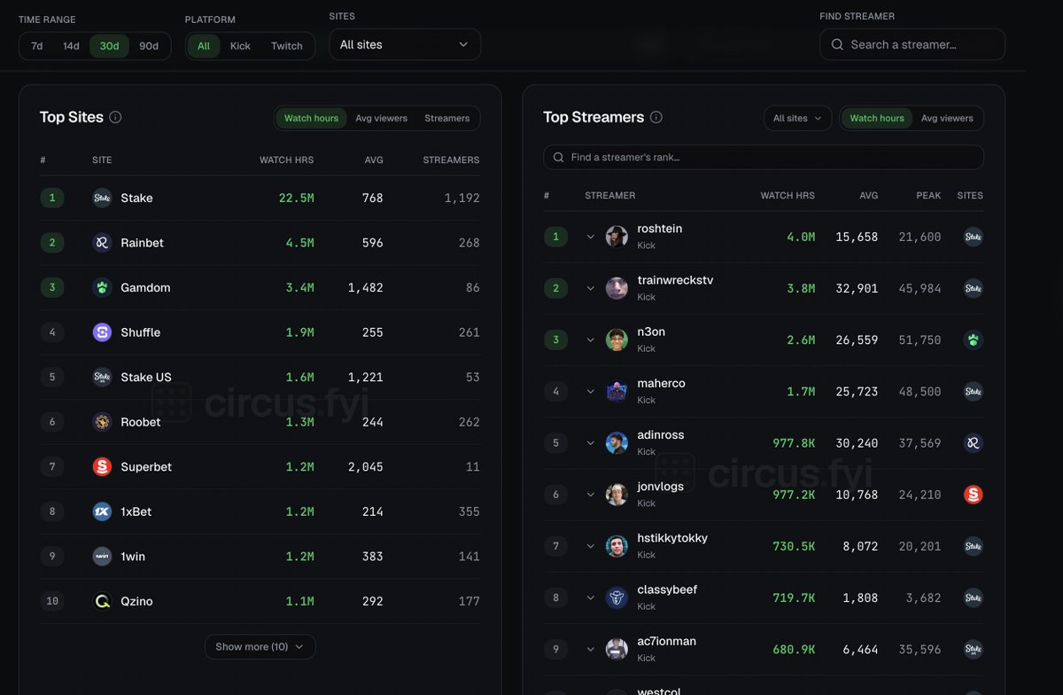Click the STREAMERS column header in Top Sites
1063x695 pixels.
point(451,160)
